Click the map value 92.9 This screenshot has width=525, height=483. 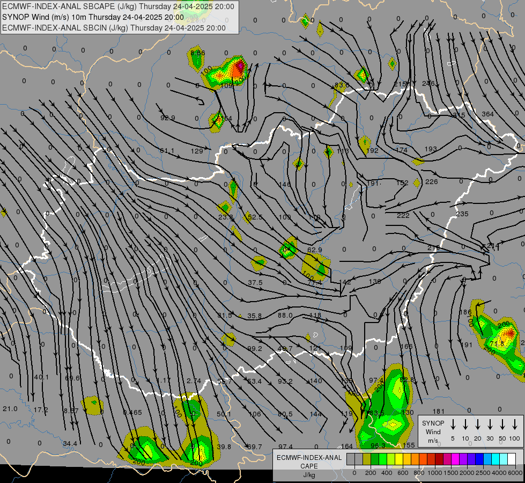[x=168, y=118]
